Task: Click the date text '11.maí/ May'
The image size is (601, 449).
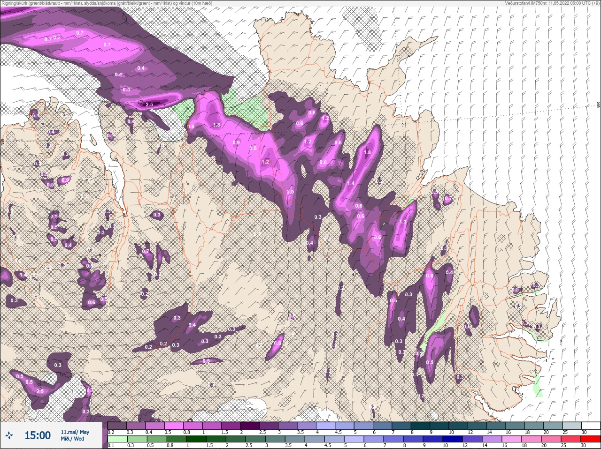Action: (75, 432)
